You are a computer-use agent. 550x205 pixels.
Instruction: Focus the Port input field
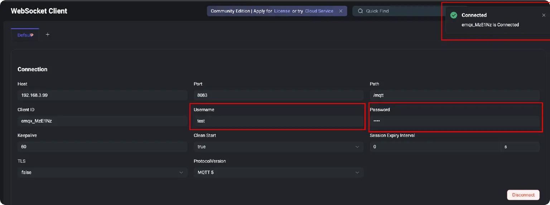pos(278,95)
